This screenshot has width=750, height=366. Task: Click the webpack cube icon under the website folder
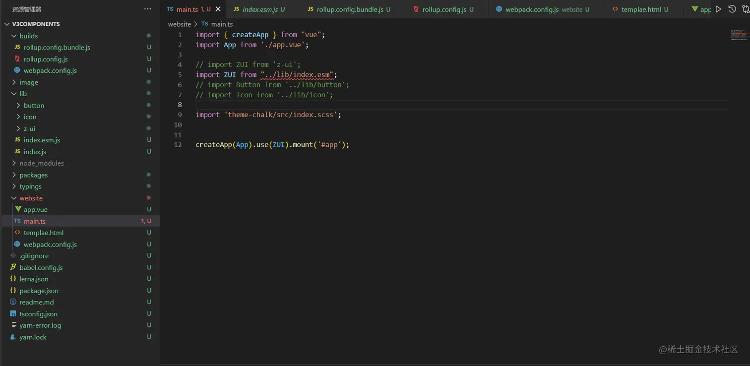click(17, 244)
